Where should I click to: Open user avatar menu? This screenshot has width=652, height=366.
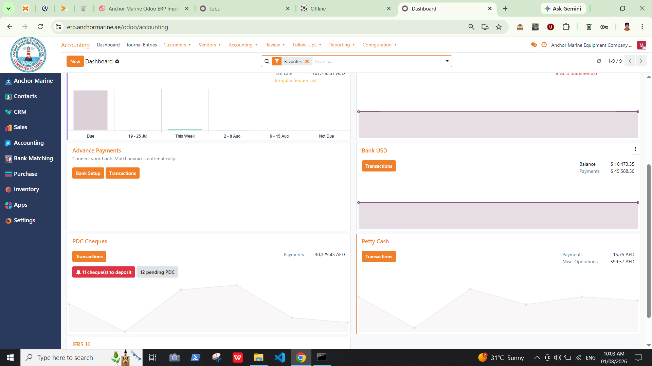pyautogui.click(x=641, y=45)
